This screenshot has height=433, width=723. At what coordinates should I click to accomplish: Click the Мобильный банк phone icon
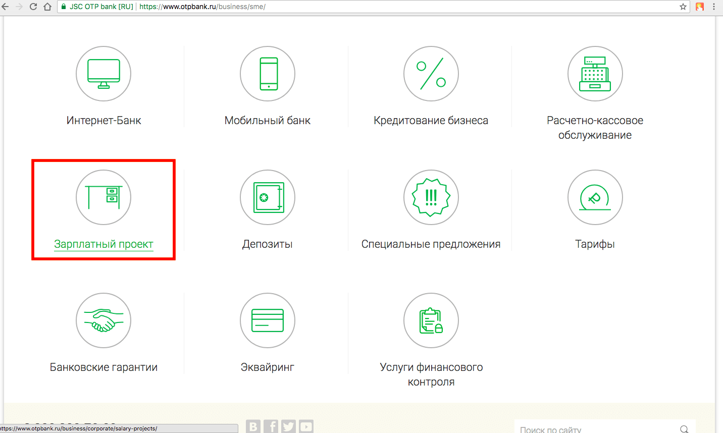[268, 74]
